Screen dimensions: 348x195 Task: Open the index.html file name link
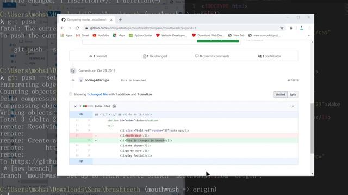(102, 106)
